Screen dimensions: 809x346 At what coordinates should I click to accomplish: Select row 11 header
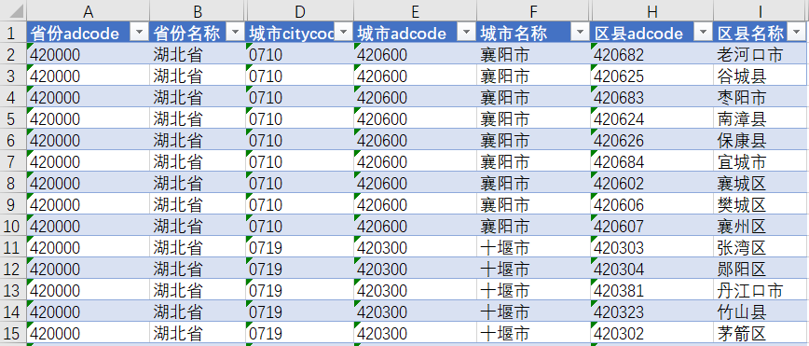[13, 247]
